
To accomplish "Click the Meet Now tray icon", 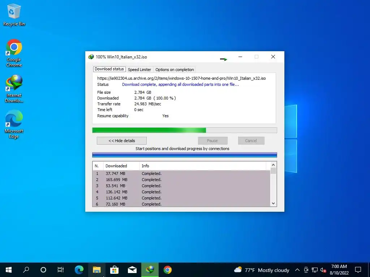I will tap(306, 270).
